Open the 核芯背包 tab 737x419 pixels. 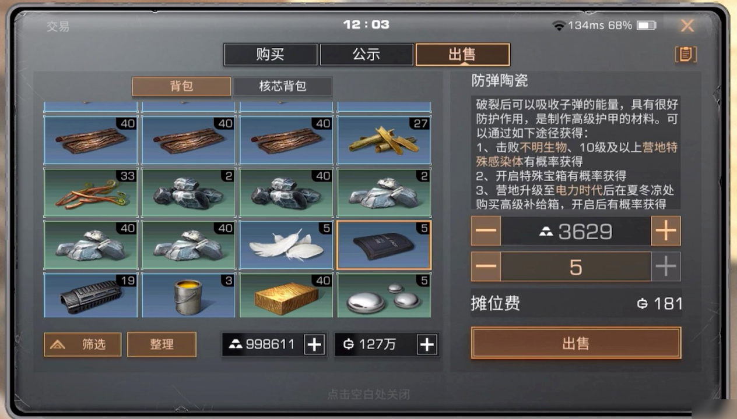tap(283, 86)
